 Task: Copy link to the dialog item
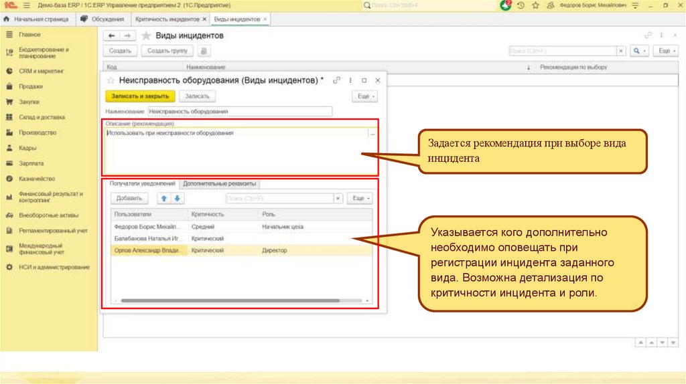coord(336,80)
